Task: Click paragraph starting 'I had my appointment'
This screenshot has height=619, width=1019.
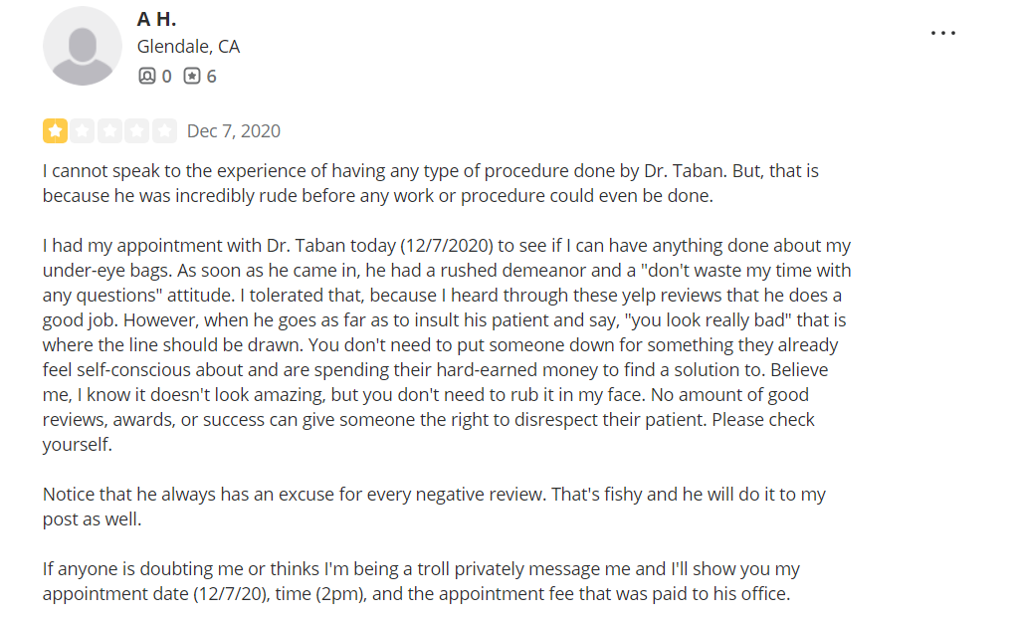Action: (x=447, y=344)
